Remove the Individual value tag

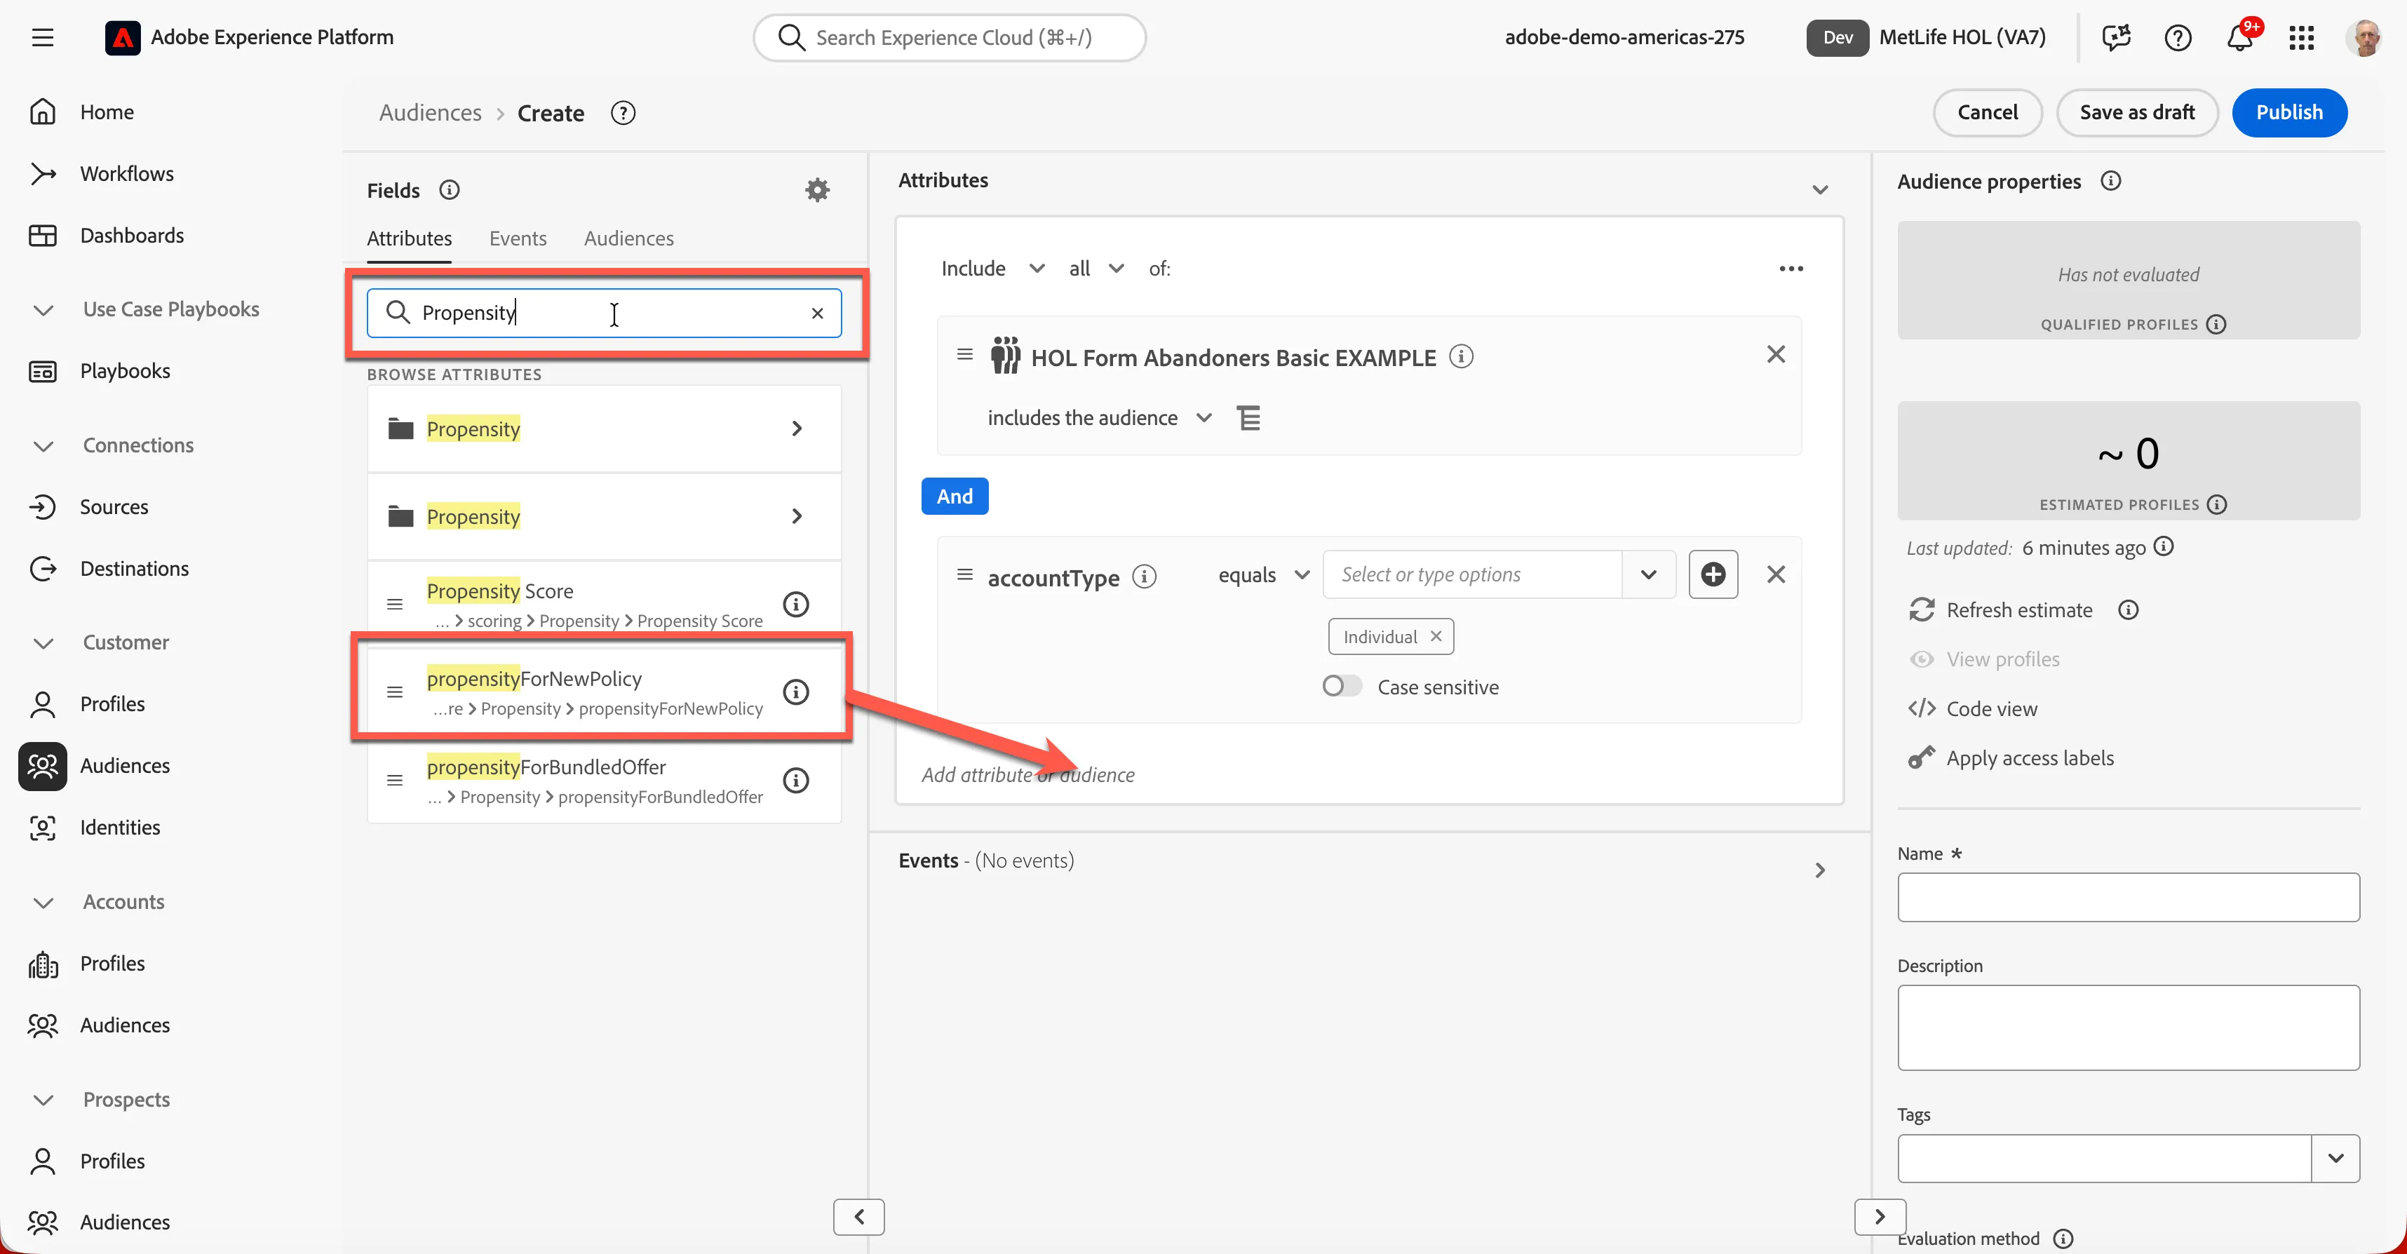click(x=1436, y=636)
